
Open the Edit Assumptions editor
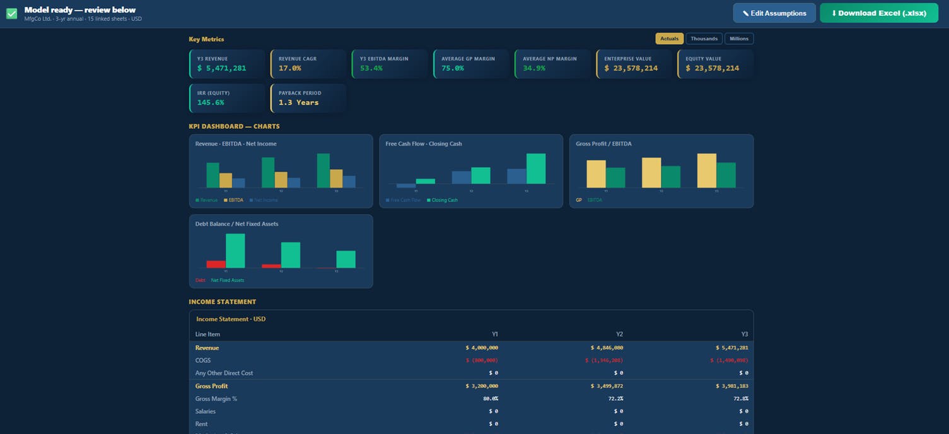point(774,13)
